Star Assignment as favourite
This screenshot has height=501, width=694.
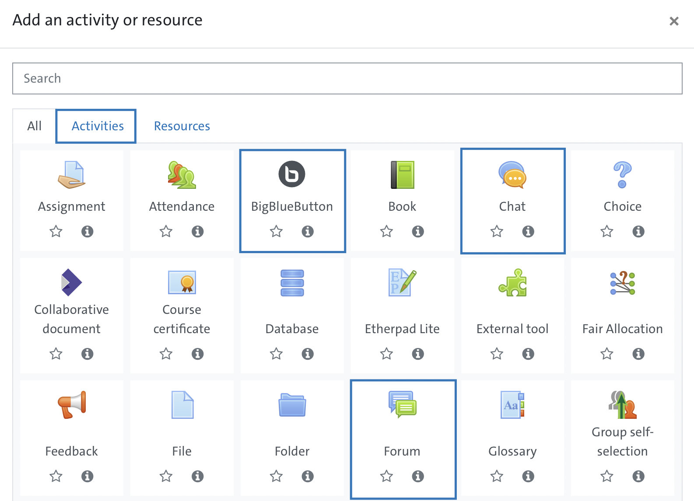[56, 231]
